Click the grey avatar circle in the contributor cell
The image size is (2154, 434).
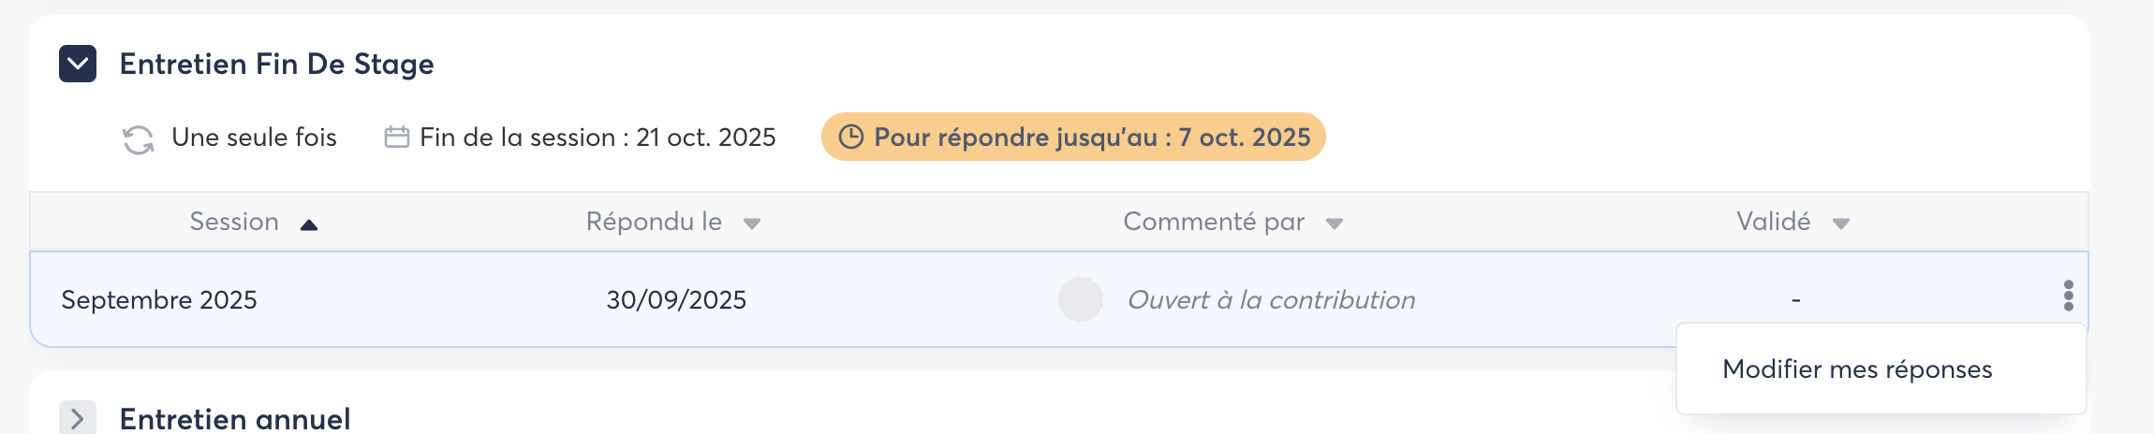pos(1081,299)
